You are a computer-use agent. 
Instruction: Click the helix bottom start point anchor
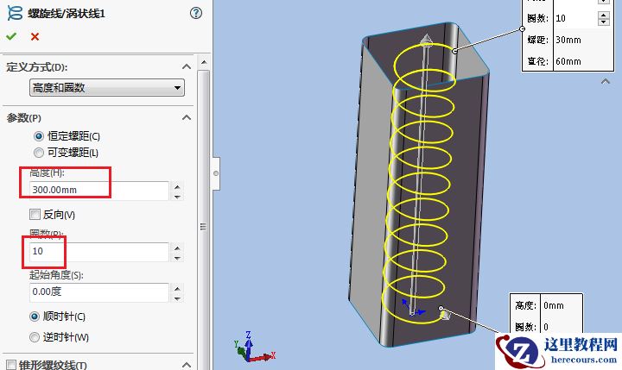(x=441, y=309)
